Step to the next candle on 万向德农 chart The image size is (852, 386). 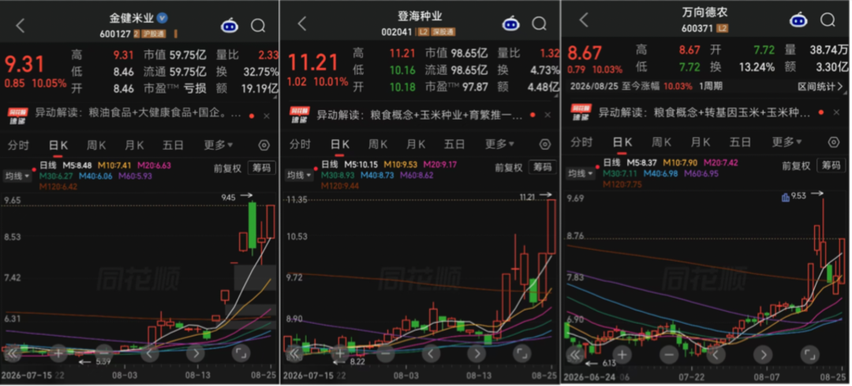coord(763,355)
